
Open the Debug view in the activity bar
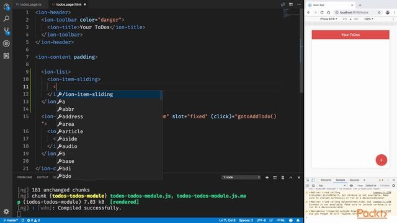[x=6, y=43]
